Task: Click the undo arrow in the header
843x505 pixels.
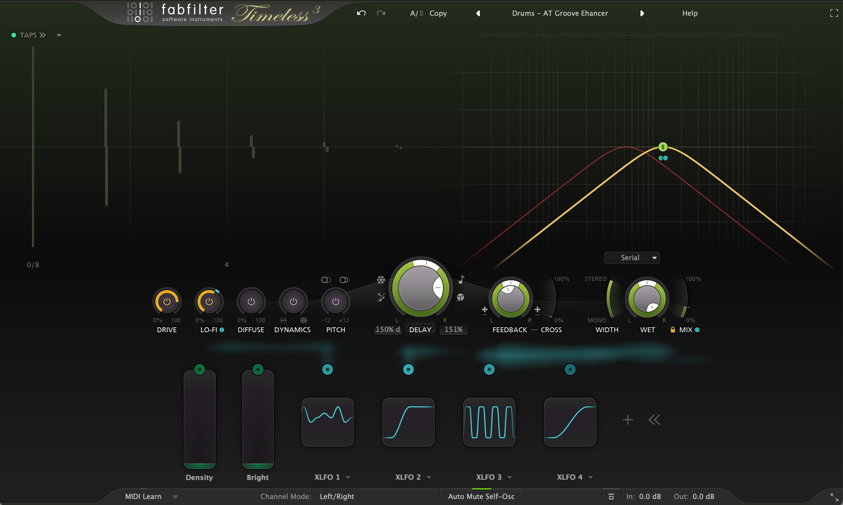Action: click(x=361, y=13)
